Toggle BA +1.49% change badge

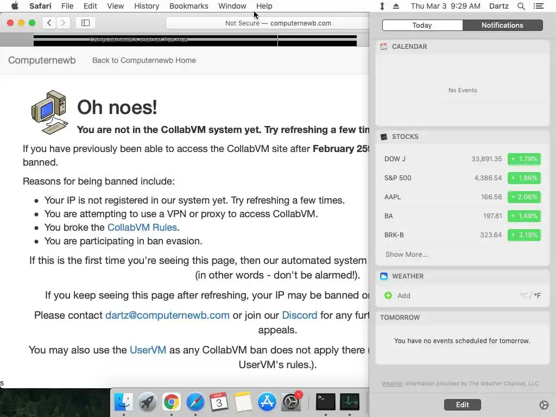(x=524, y=216)
